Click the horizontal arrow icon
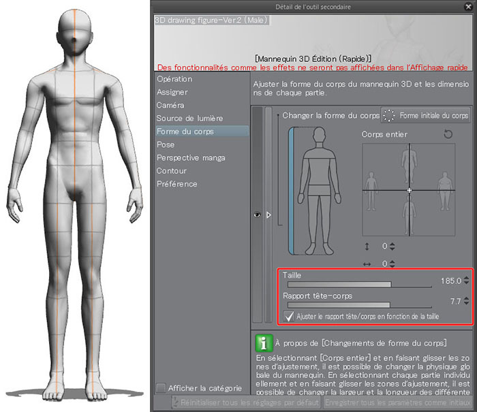The image size is (477, 412). [x=367, y=264]
